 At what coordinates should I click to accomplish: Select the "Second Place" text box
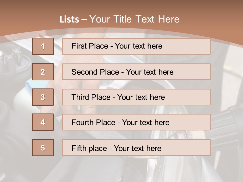tap(136, 72)
